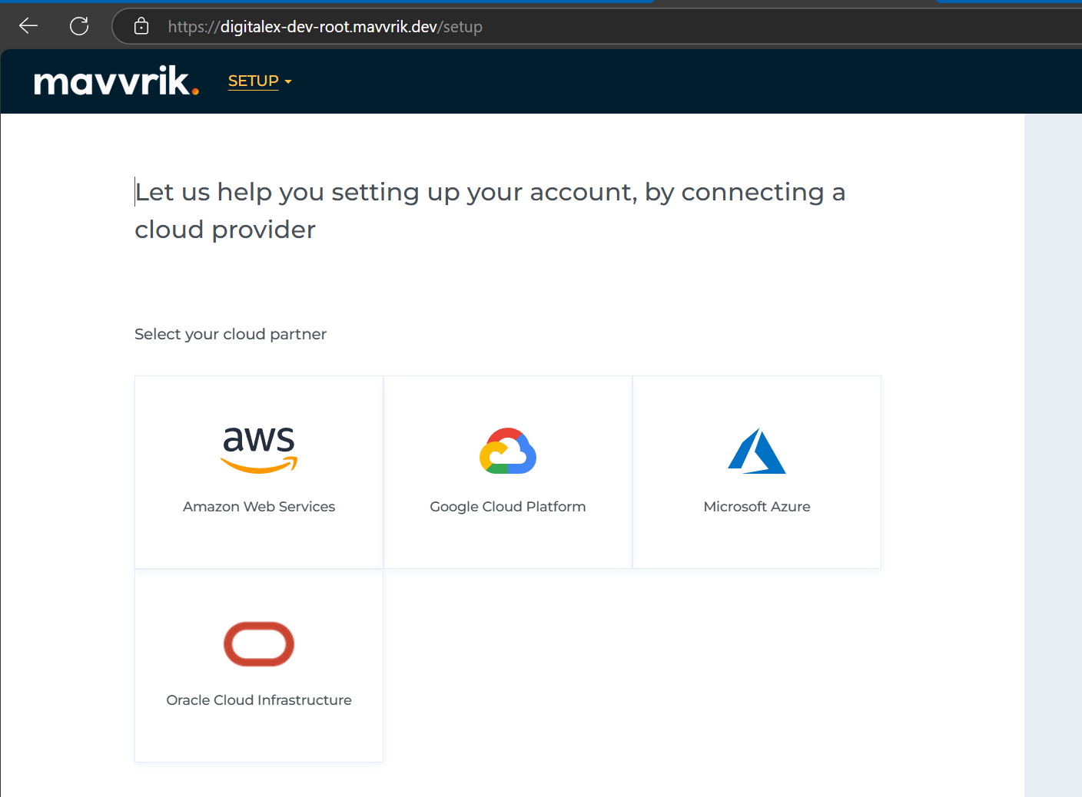Choose the Google Cloud logo
The height and width of the screenshot is (797, 1082).
(x=508, y=451)
